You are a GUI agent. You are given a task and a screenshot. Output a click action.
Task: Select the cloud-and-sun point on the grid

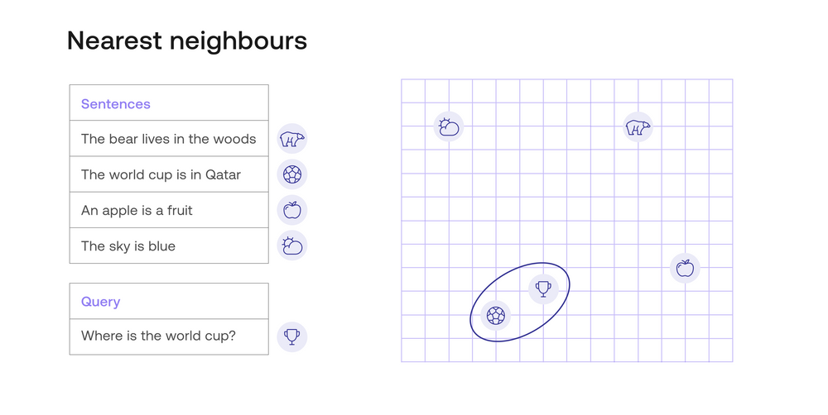(449, 126)
